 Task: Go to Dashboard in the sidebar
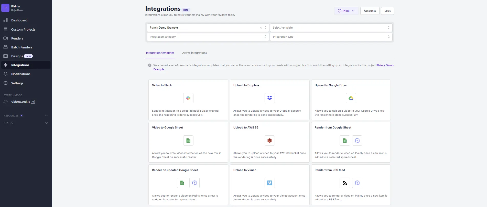26,20
